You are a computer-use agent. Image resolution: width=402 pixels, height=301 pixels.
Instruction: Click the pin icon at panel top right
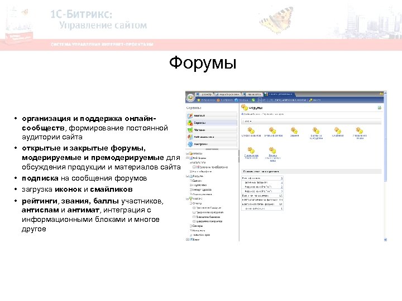tap(381, 94)
